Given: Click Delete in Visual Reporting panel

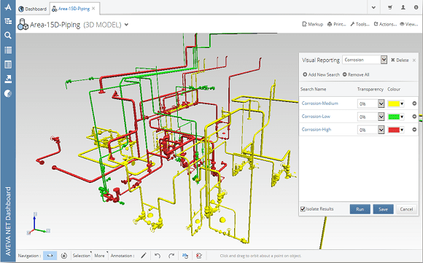Looking at the screenshot, I should pyautogui.click(x=400, y=60).
